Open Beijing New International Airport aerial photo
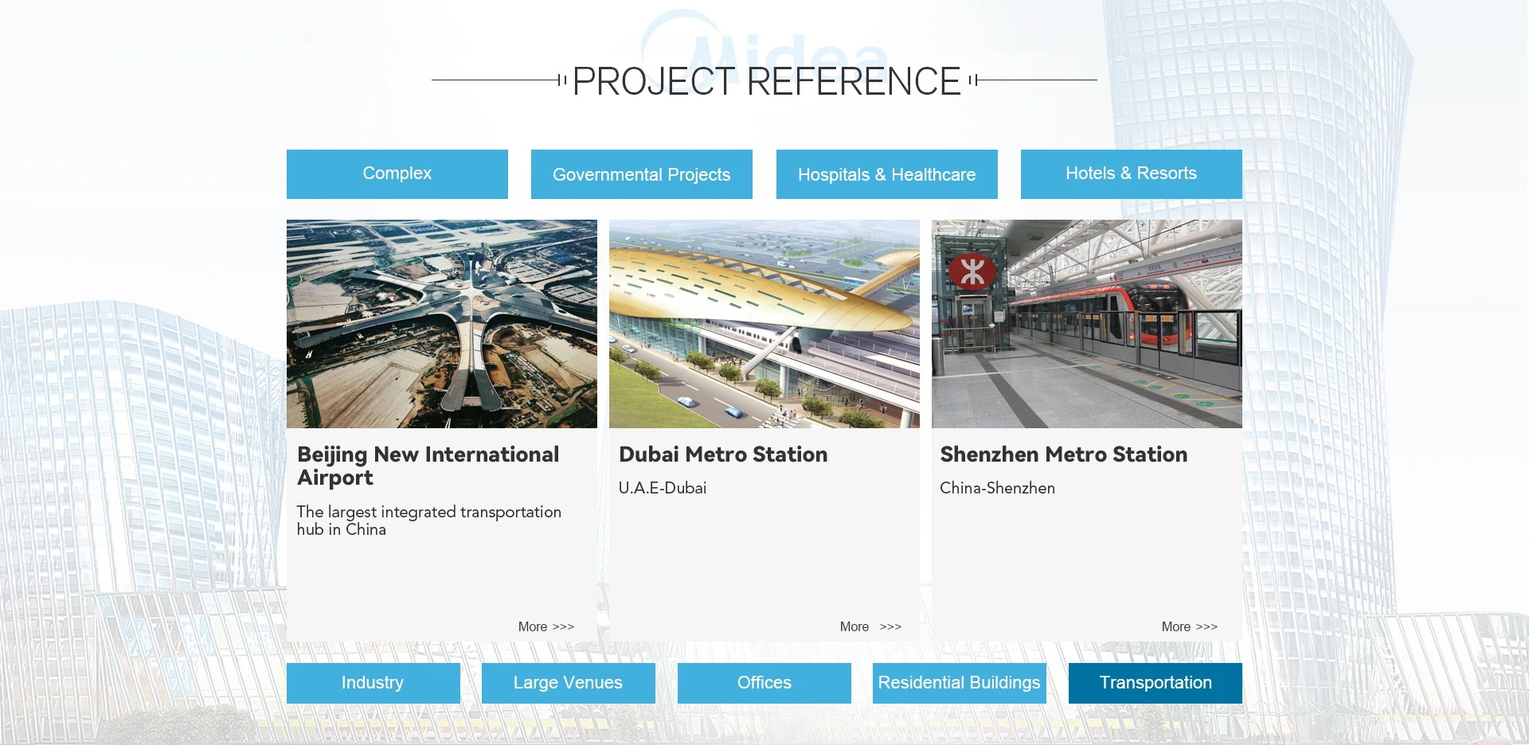Screen dimensions: 1529x745 [x=442, y=324]
